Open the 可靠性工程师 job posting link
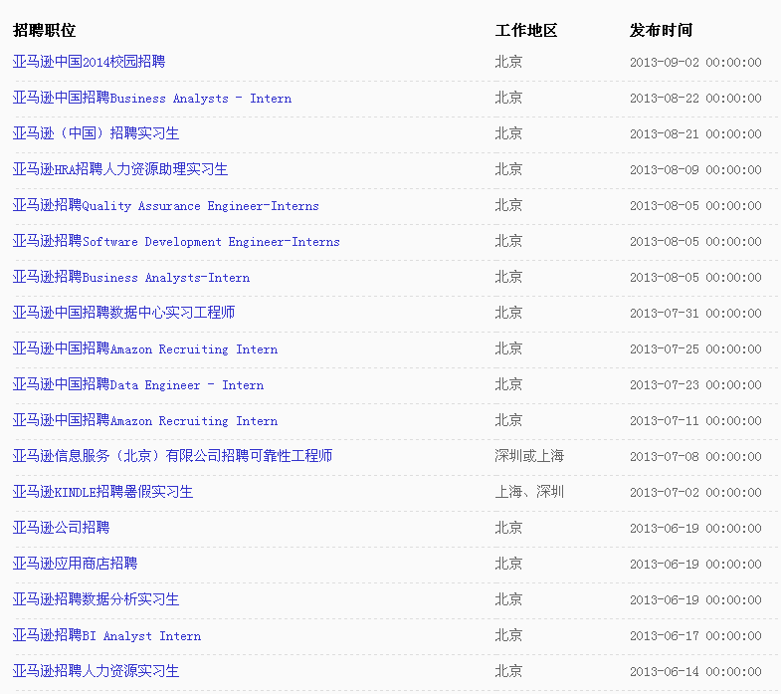The width and height of the screenshot is (781, 694). click(172, 456)
